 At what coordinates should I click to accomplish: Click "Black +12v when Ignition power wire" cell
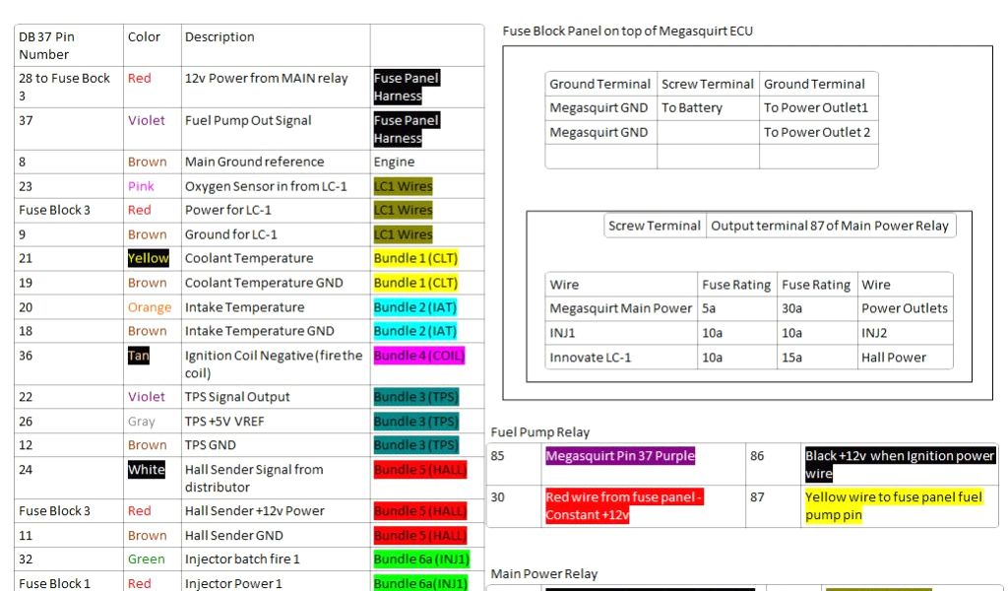coord(900,465)
